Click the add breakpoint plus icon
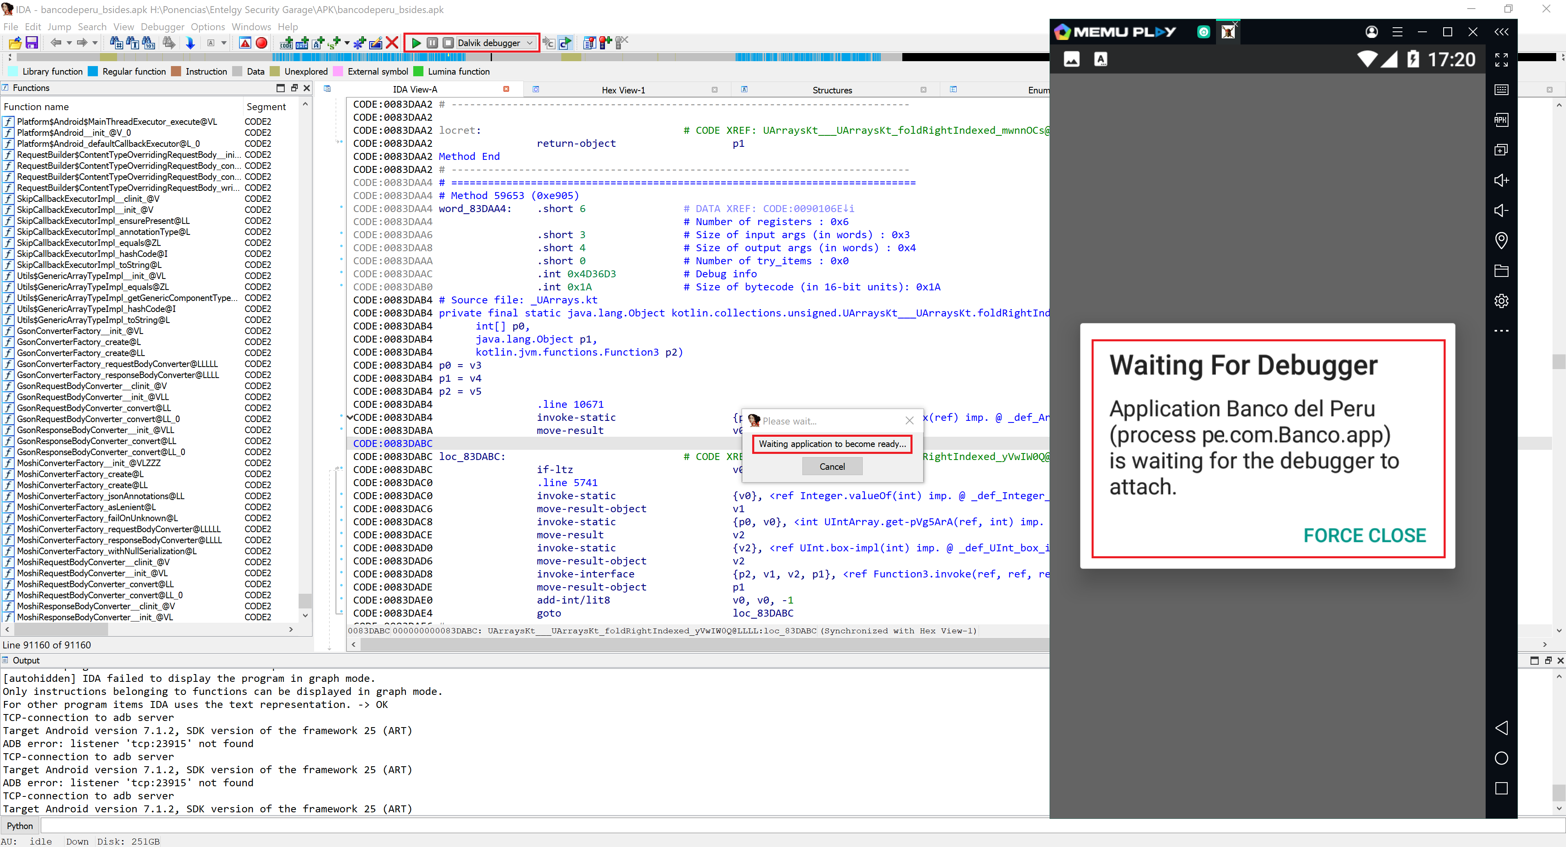This screenshot has height=847, width=1566. [605, 42]
